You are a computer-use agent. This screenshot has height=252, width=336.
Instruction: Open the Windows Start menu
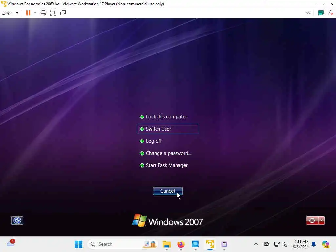click(x=78, y=244)
